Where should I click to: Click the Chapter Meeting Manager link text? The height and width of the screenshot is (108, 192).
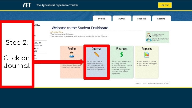pyautogui.click(x=160, y=39)
